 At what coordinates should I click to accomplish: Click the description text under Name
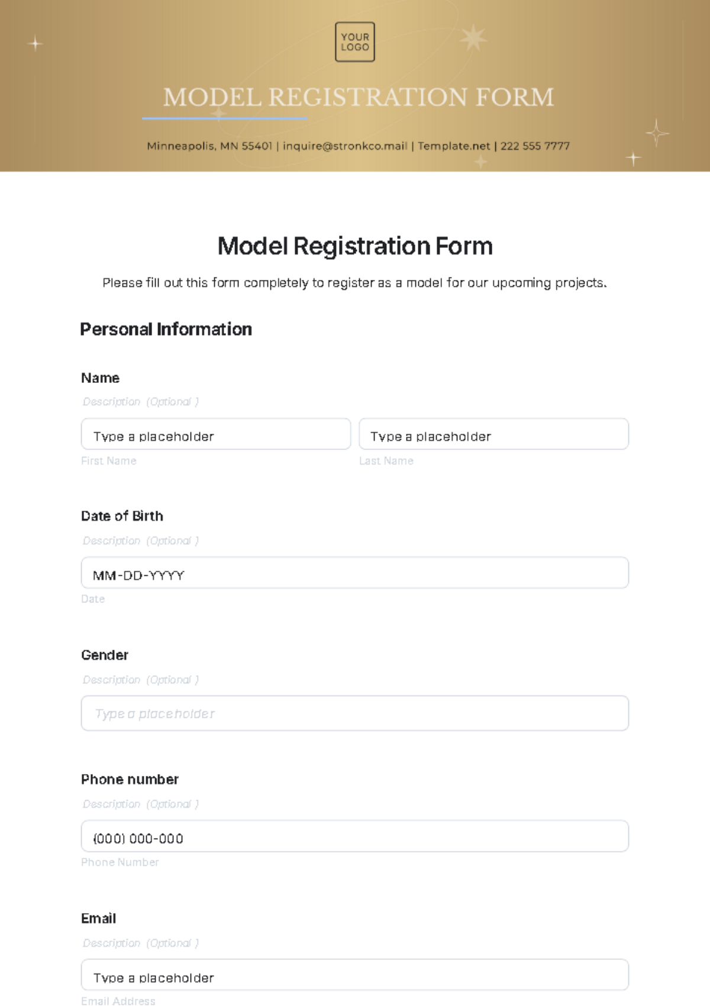tap(141, 402)
